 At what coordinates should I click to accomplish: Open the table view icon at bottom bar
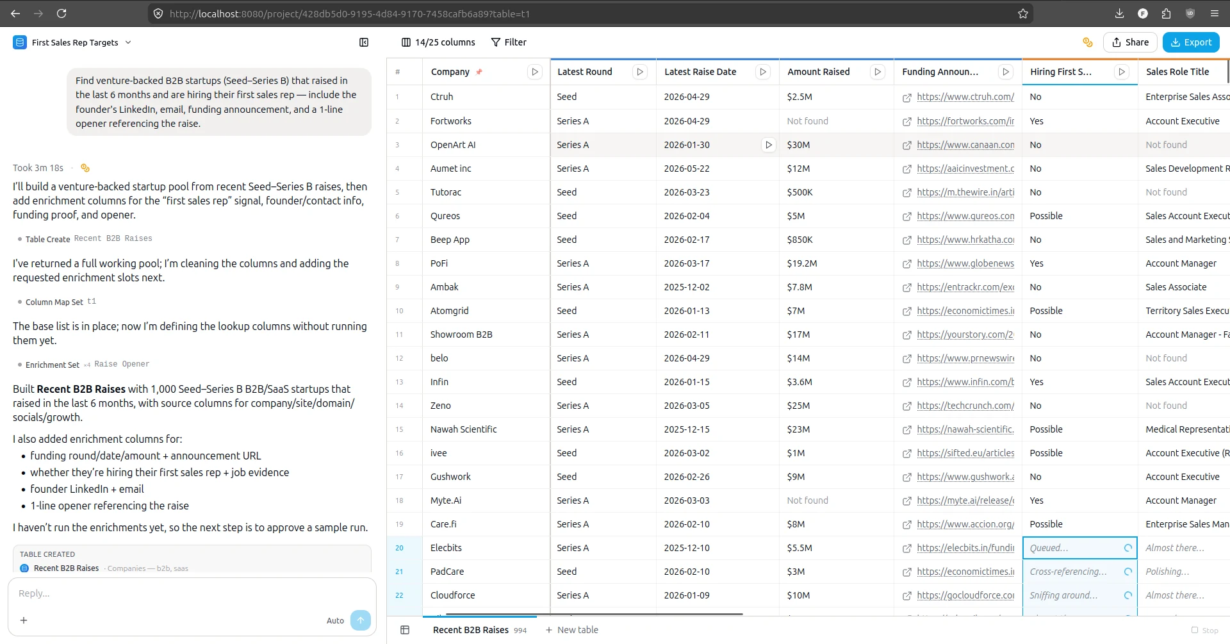[x=405, y=630]
